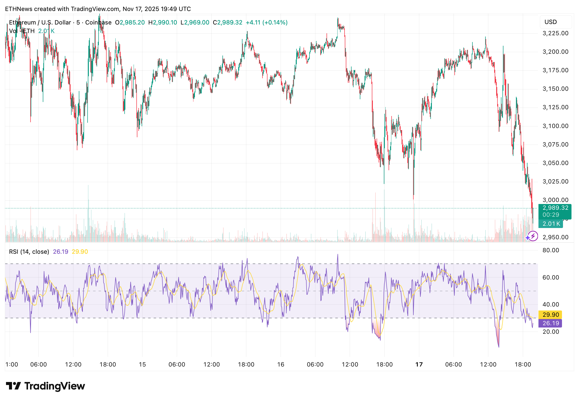The image size is (579, 401).
Task: Select the RSI (14, close) indicator label
Action: point(29,251)
